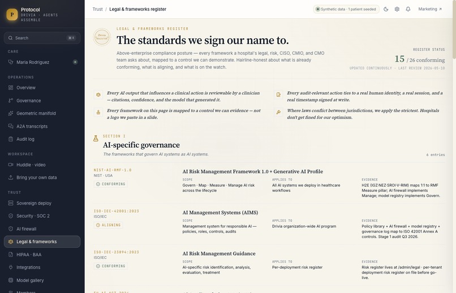Click Legal & frameworks register breadcrumb
Screen dimensions: 456x293
138,9
